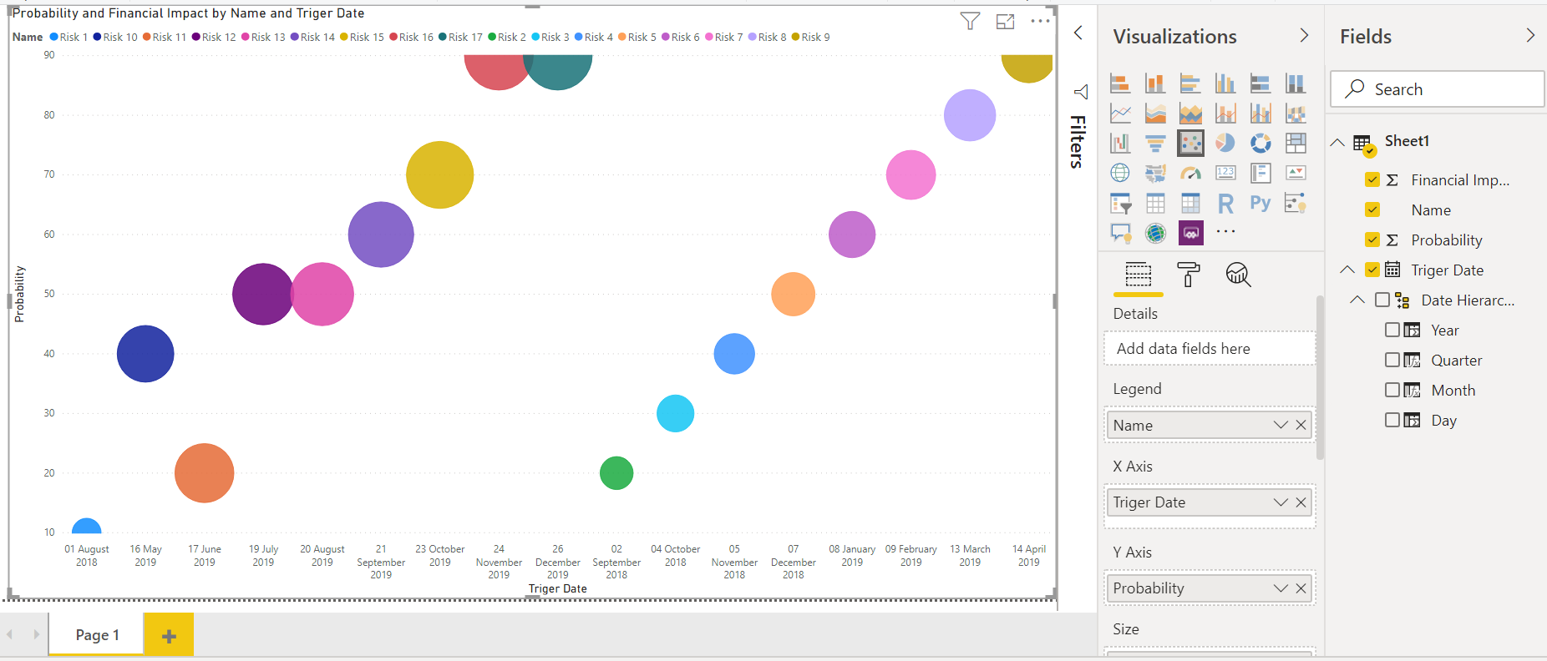Select the Pie chart visualization

pyautogui.click(x=1225, y=143)
